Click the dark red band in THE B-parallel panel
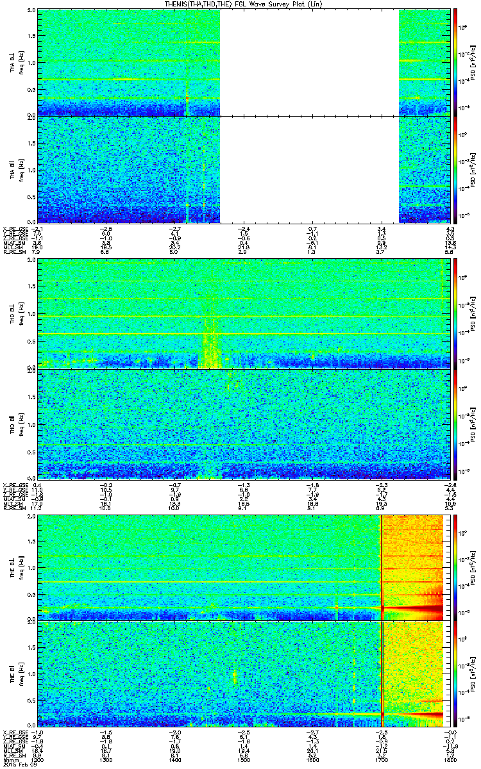481x769 pixels. (x=416, y=714)
